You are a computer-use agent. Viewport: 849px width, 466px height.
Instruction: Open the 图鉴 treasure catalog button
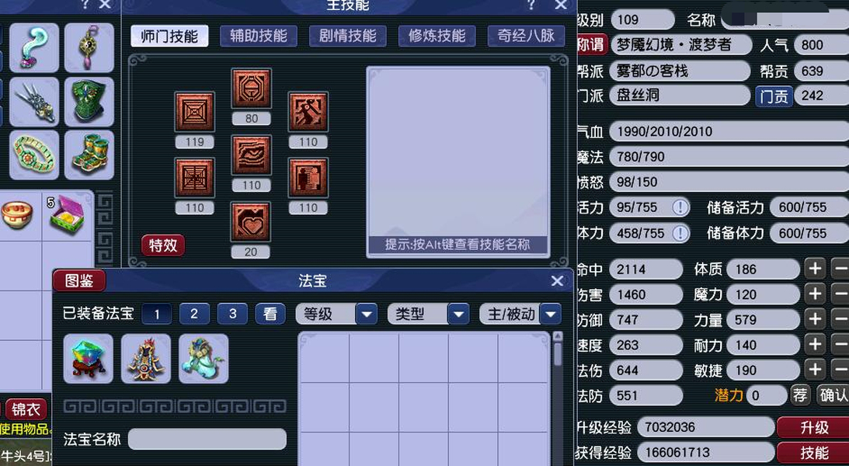click(79, 280)
